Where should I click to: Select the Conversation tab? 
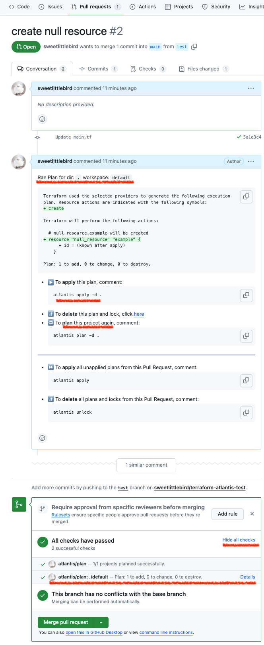point(42,69)
